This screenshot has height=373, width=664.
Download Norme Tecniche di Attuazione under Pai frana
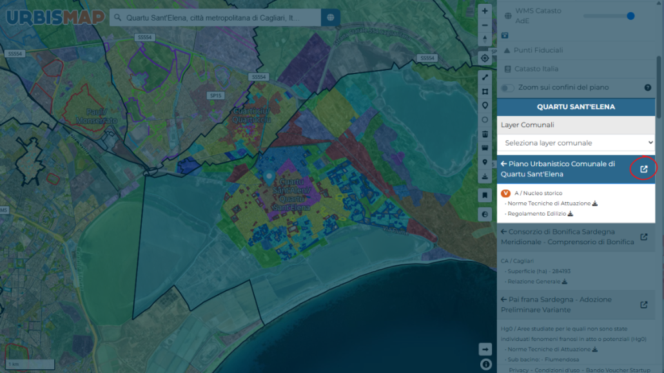(x=595, y=349)
